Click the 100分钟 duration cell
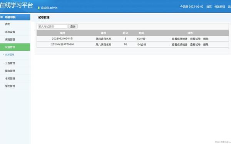Screen dimensions: 231x144 [x=141, y=45]
